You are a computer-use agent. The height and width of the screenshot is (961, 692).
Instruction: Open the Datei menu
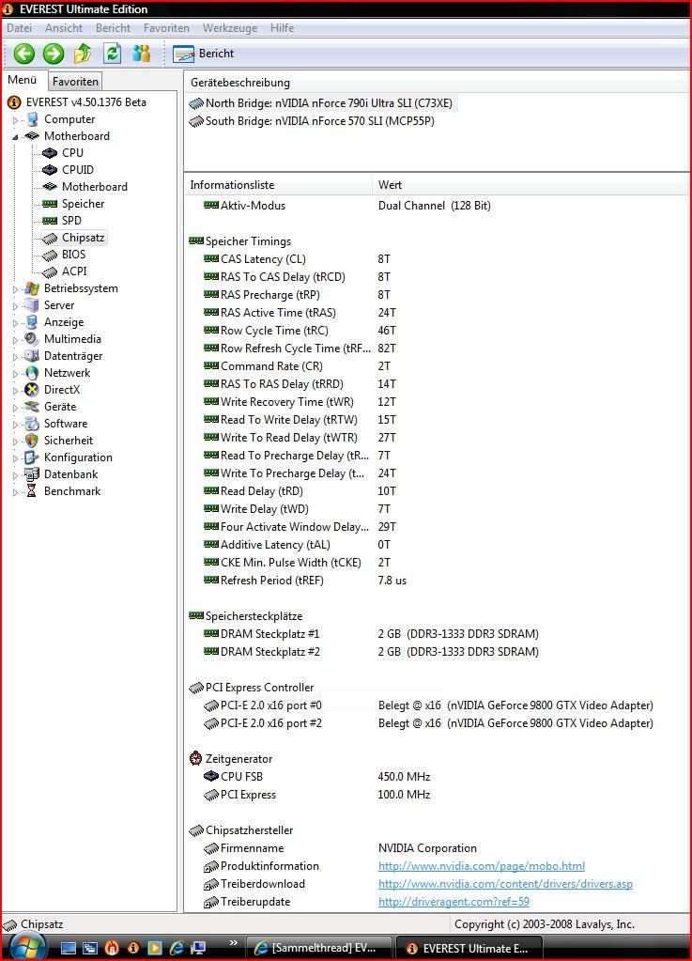click(19, 28)
